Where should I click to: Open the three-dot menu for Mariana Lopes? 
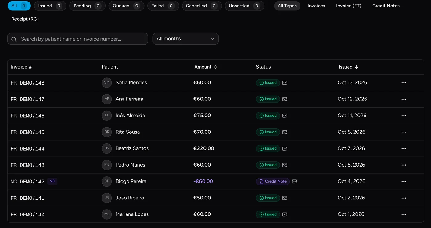404,214
